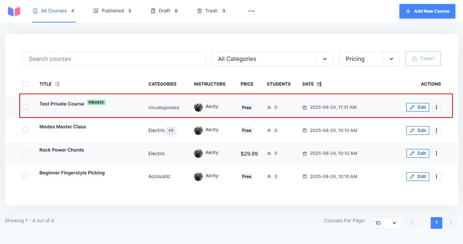Switch to the Trash tab
This screenshot has width=463, height=244.
pos(211,11)
